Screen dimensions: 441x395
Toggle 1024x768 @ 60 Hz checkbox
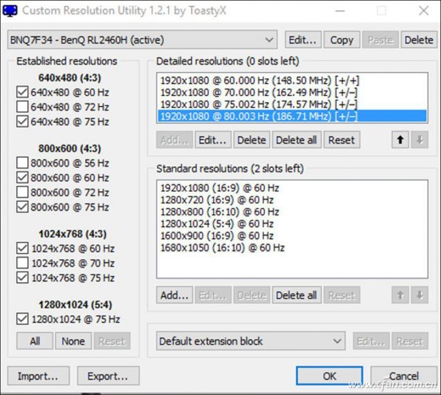[x=23, y=248]
